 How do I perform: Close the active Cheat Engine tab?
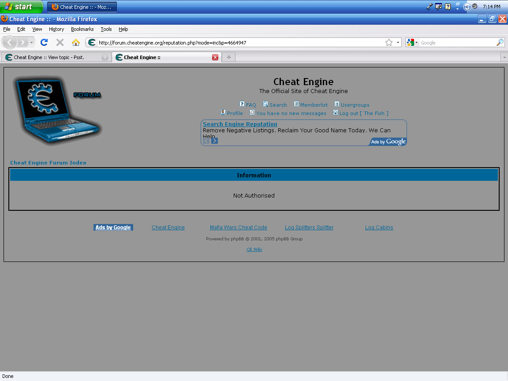pyautogui.click(x=215, y=57)
